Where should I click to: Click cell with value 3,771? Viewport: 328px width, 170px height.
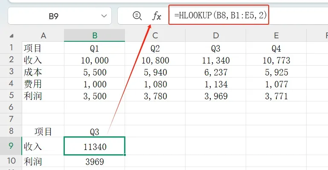[x=276, y=95]
